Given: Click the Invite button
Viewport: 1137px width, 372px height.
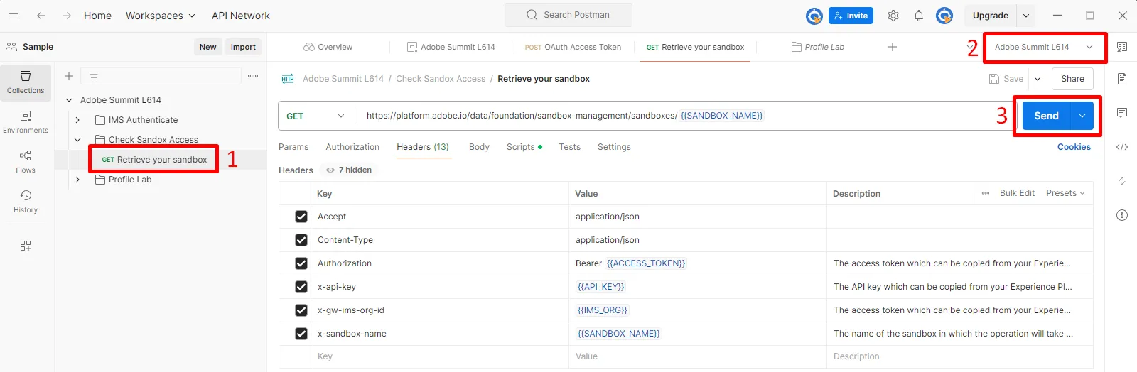Looking at the screenshot, I should (851, 16).
